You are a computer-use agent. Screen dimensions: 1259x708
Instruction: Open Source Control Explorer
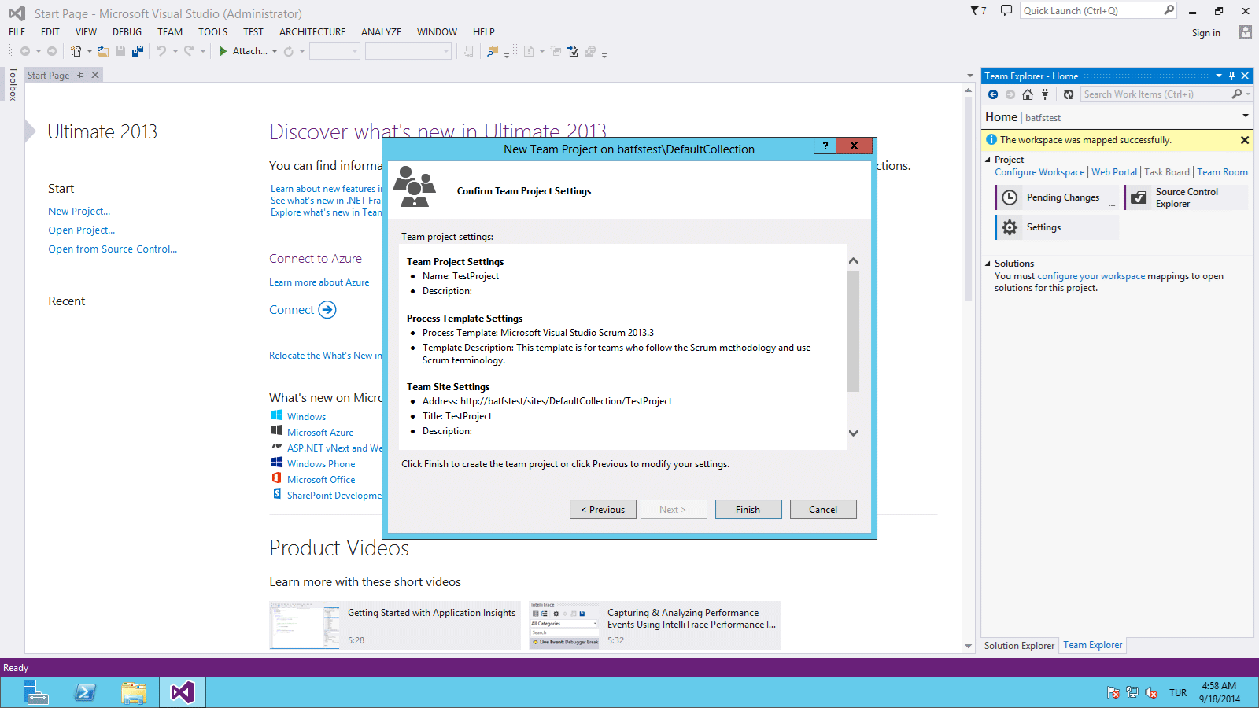click(1186, 197)
